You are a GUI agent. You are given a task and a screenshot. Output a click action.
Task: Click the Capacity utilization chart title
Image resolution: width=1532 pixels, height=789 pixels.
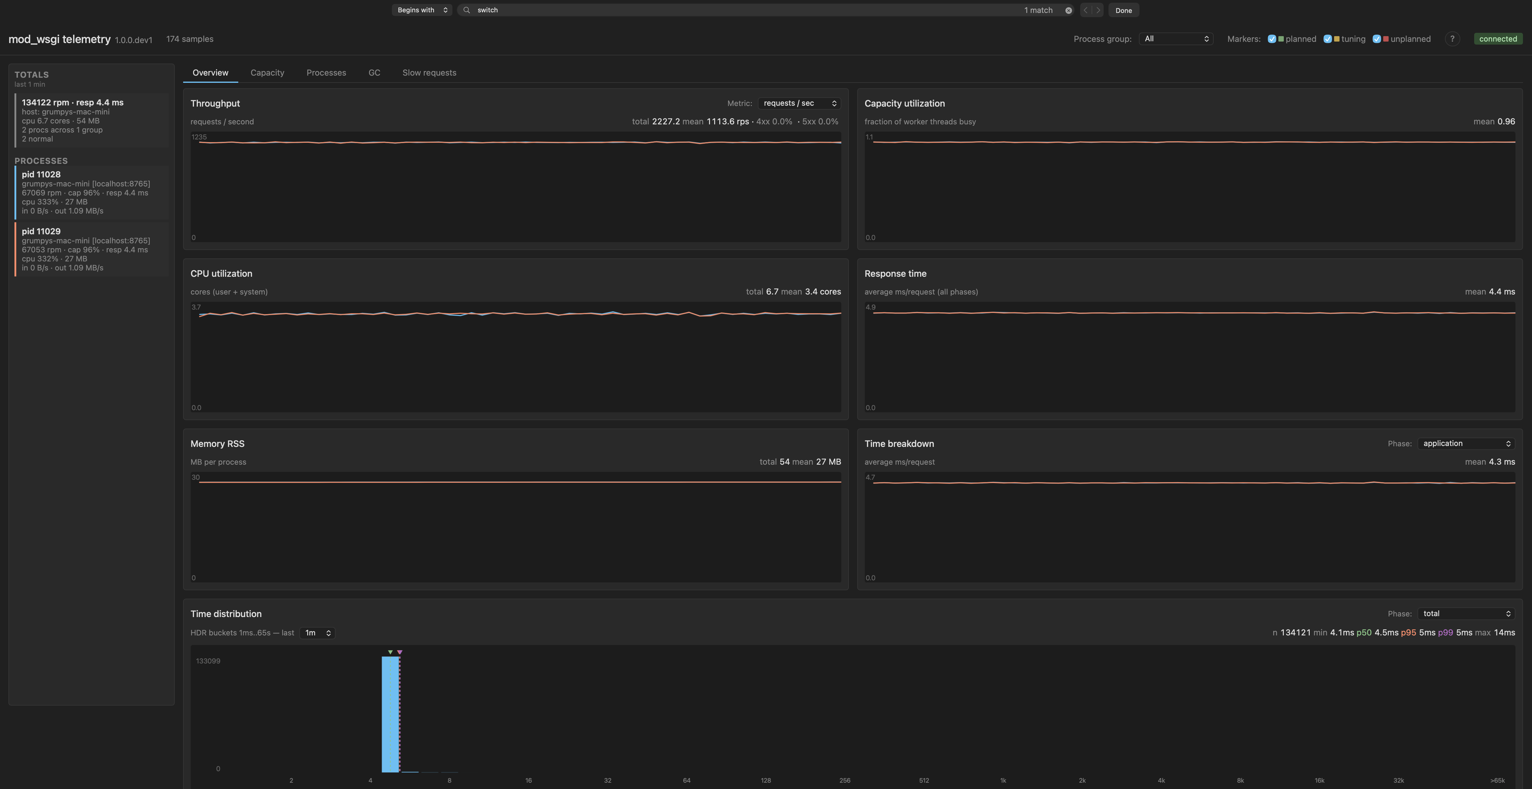[x=904, y=104]
